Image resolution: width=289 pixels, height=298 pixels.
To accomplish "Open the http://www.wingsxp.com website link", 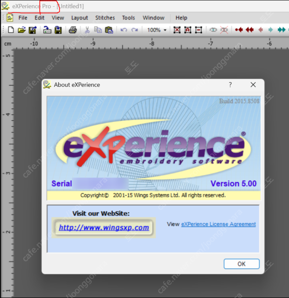I will pos(104,227).
